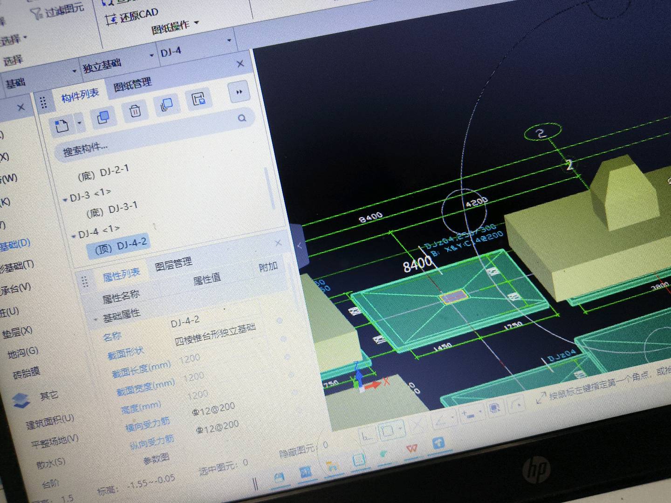Click the 高度(mm) property row
Image resolution: width=671 pixels, height=503 pixels.
[x=164, y=402]
